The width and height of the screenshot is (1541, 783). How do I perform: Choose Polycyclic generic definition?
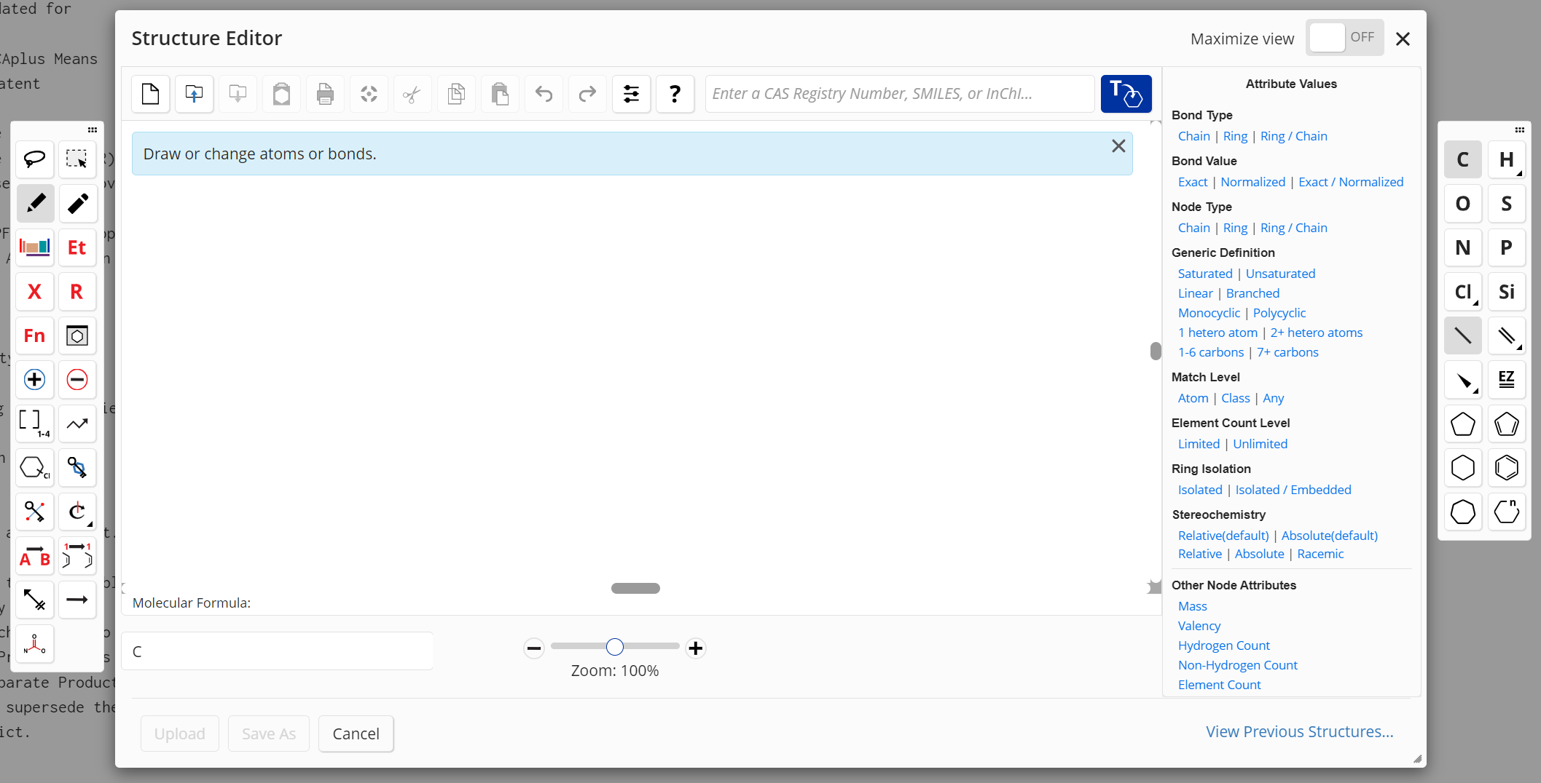[x=1279, y=313]
